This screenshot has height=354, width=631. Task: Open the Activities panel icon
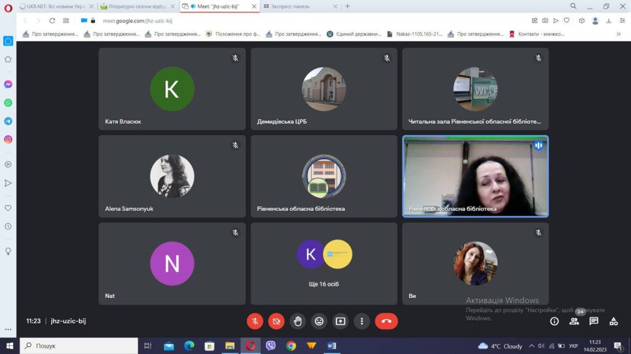pos(614,321)
